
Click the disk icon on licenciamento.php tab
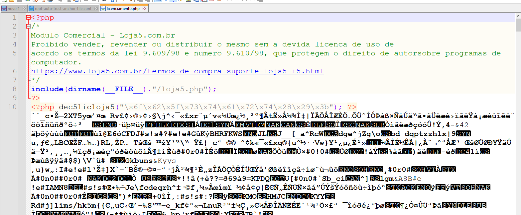[x=103, y=9]
